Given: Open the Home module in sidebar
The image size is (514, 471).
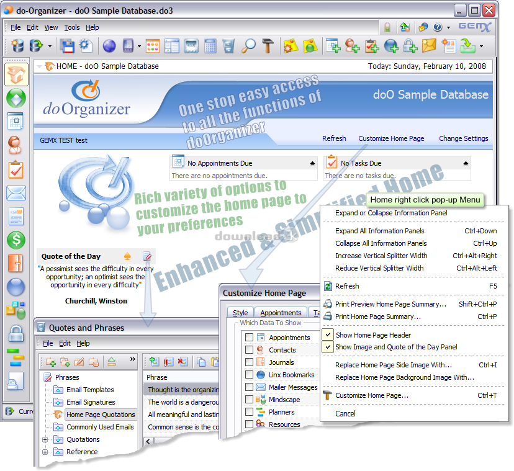Looking at the screenshot, I should pos(16,74).
